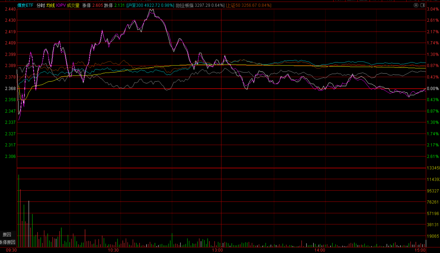
Task: Click the 14:00 time axis label
Action: pos(320,250)
